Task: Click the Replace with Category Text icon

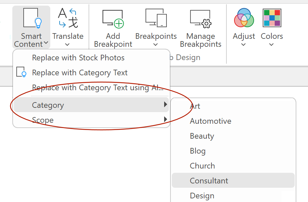Action: (21, 72)
